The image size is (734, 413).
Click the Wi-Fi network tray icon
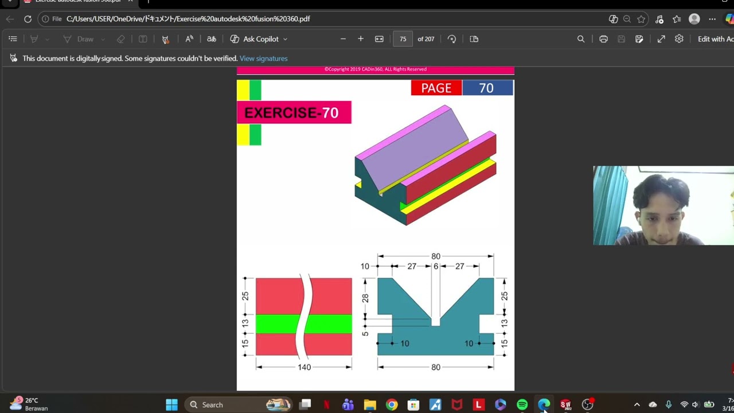[x=684, y=405]
